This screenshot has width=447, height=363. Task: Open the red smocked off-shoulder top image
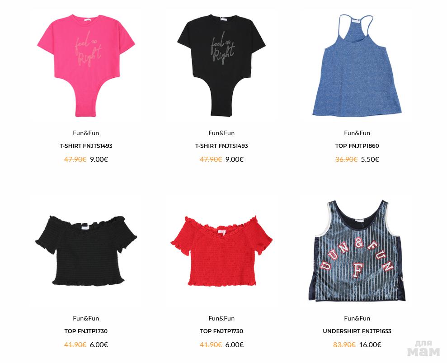[221, 251]
